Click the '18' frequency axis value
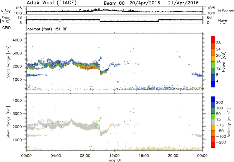This screenshot has height=162, width=234. pos(20,17)
